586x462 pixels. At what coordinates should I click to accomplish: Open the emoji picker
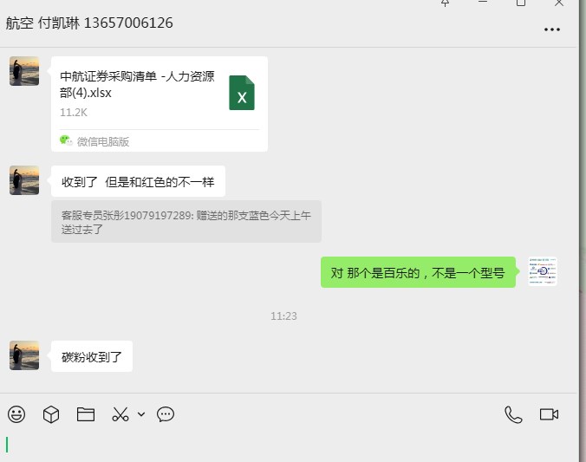click(x=16, y=414)
